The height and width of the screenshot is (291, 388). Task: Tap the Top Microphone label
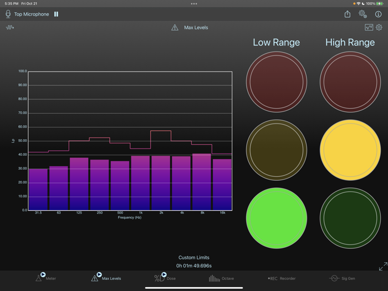(x=32, y=14)
